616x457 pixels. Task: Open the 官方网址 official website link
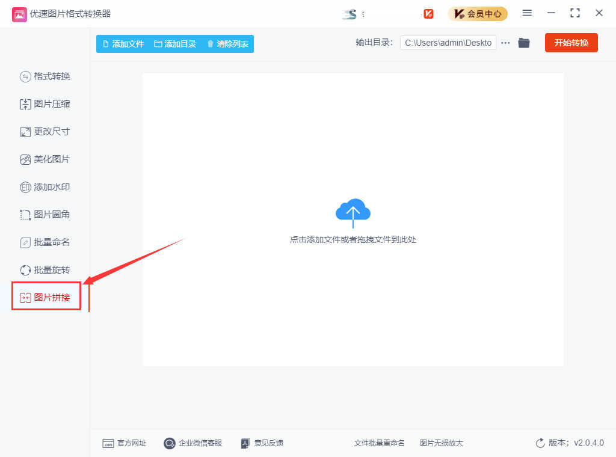[x=124, y=443]
